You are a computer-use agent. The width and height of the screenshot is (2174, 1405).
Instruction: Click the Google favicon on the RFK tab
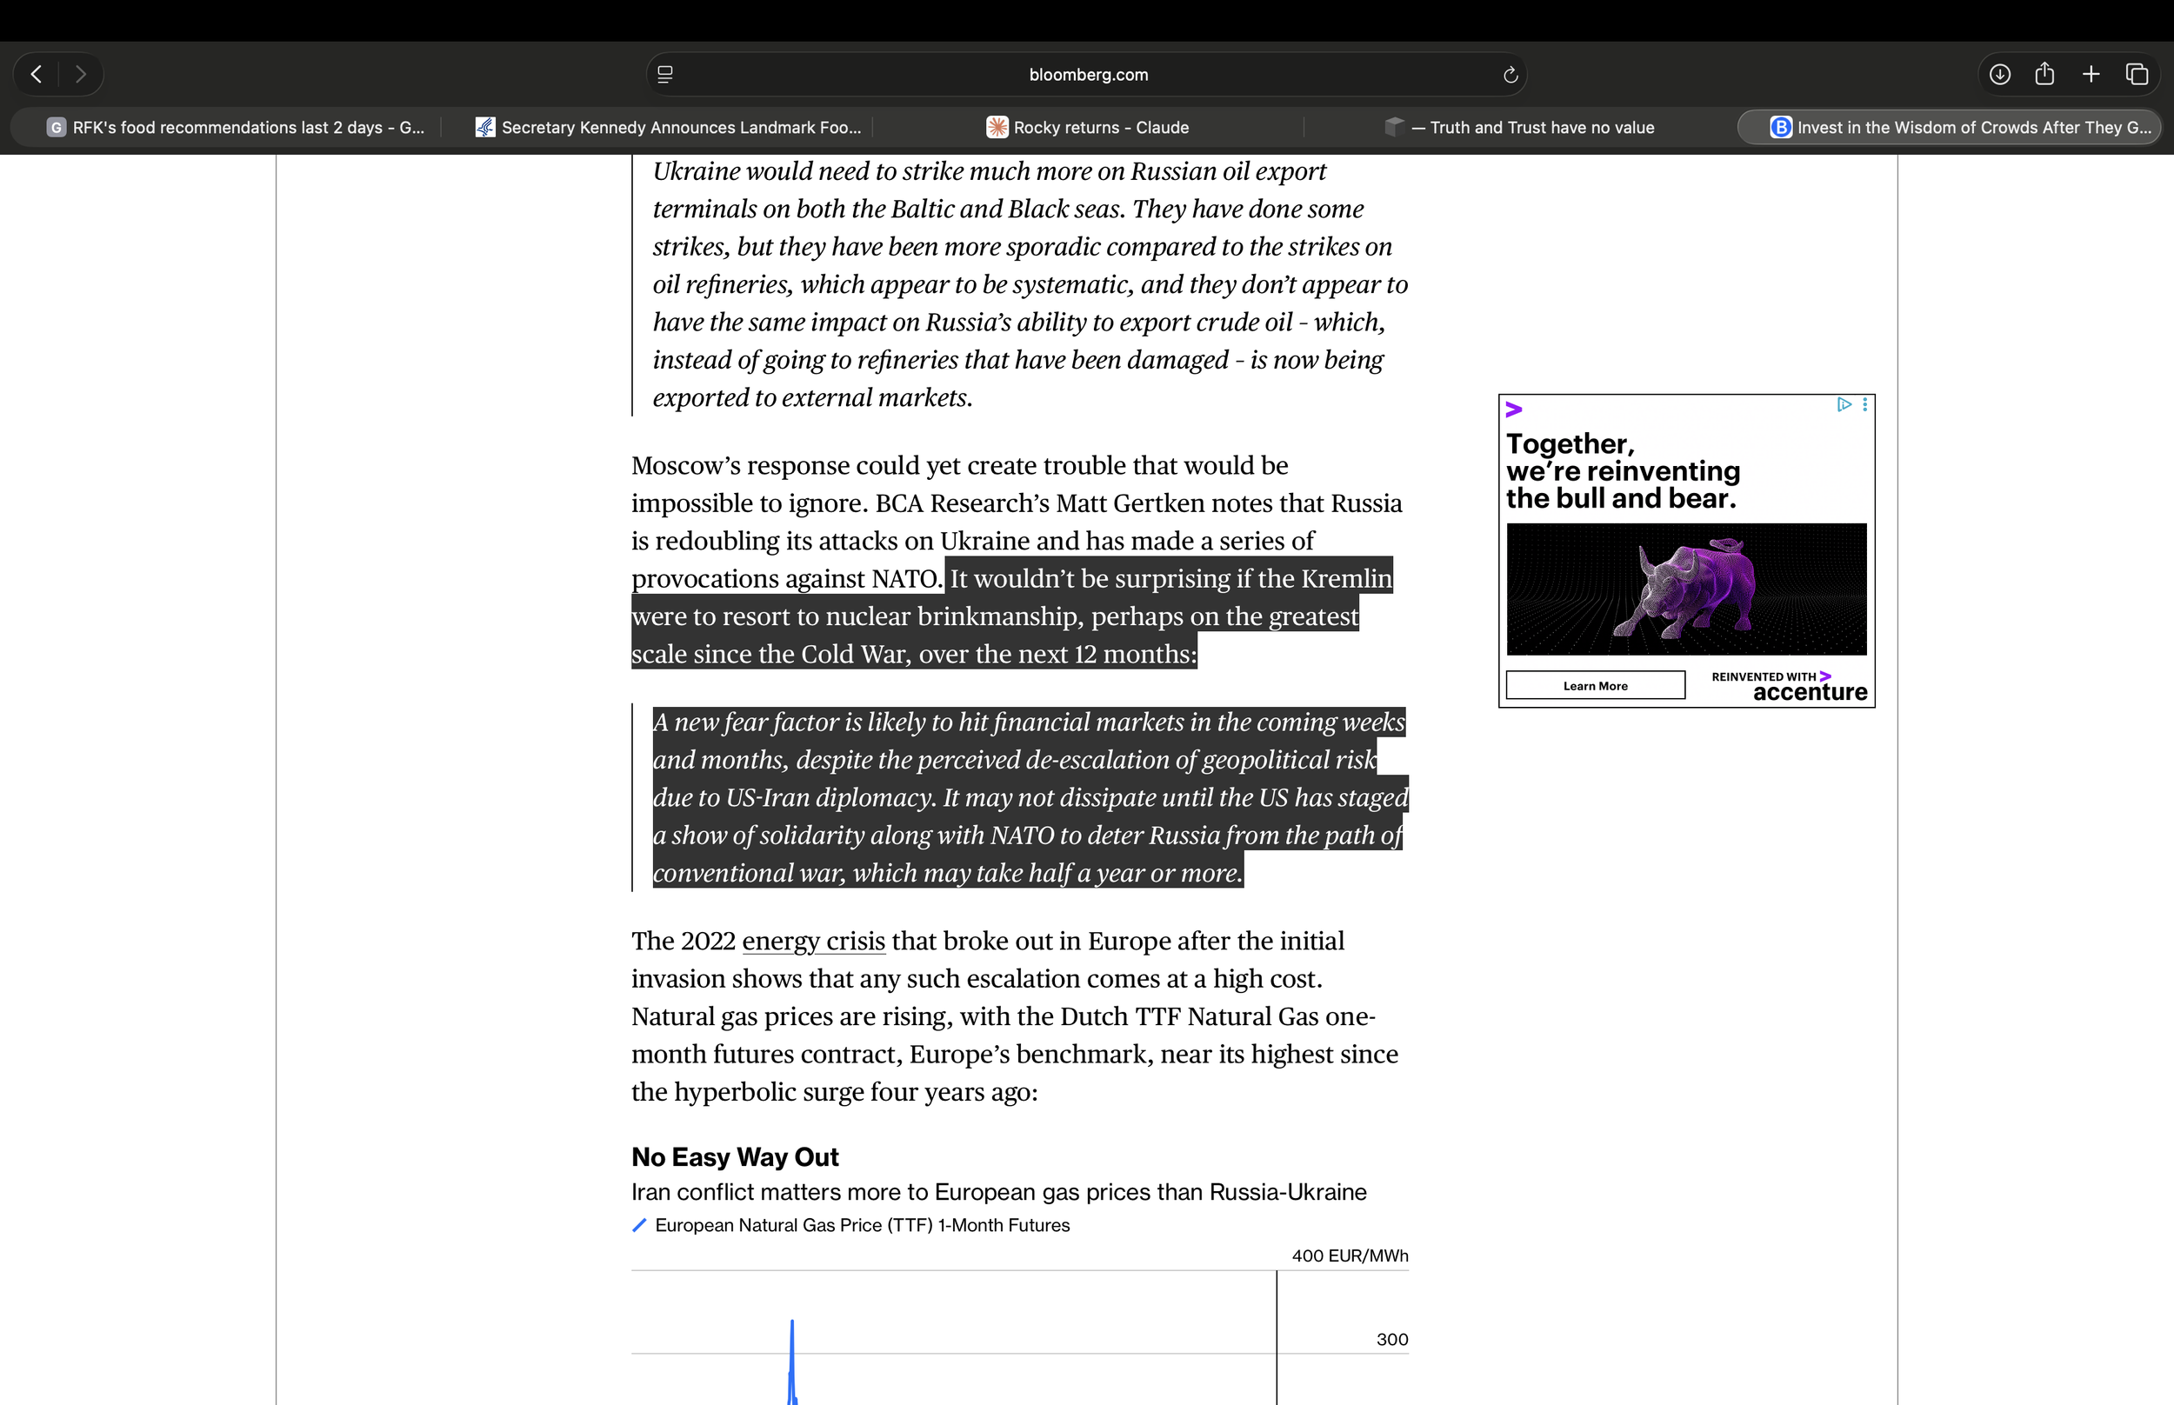click(57, 127)
